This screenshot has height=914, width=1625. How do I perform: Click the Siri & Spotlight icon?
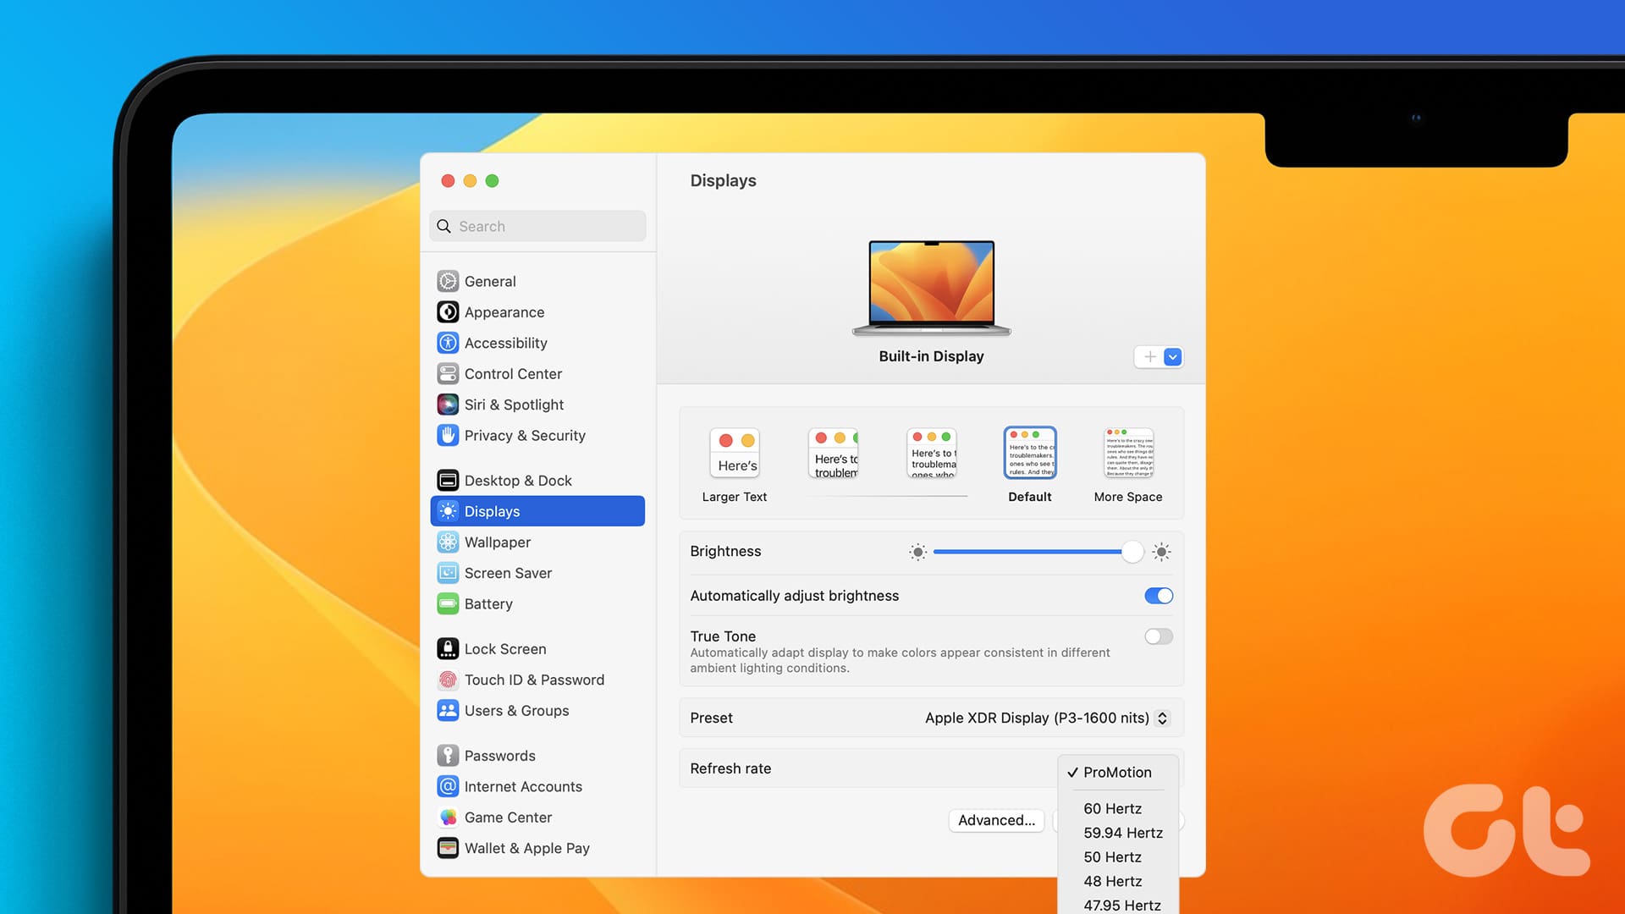448,405
